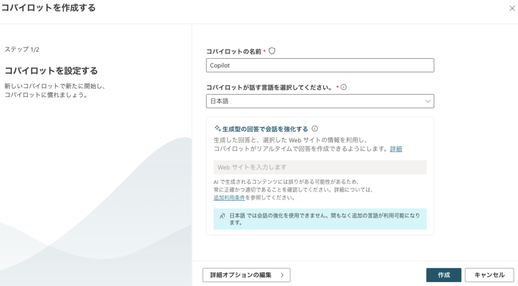
Task: Click the notice icon in the blue banner
Action: tap(222, 216)
